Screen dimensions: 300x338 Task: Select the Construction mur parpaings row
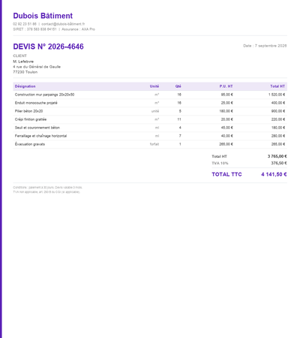tap(150, 95)
